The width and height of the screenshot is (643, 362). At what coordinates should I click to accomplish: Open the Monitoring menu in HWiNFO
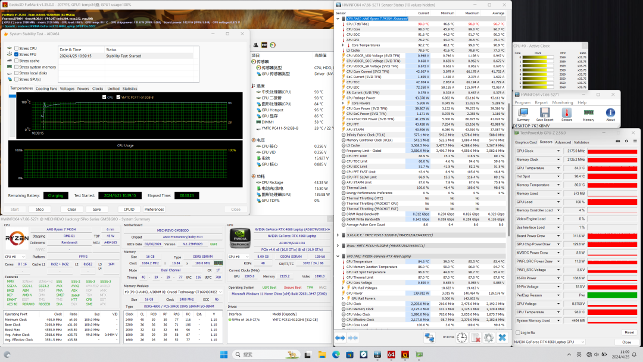pyautogui.click(x=563, y=102)
